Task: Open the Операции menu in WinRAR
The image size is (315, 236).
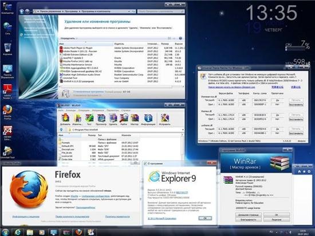Action: 84,111
